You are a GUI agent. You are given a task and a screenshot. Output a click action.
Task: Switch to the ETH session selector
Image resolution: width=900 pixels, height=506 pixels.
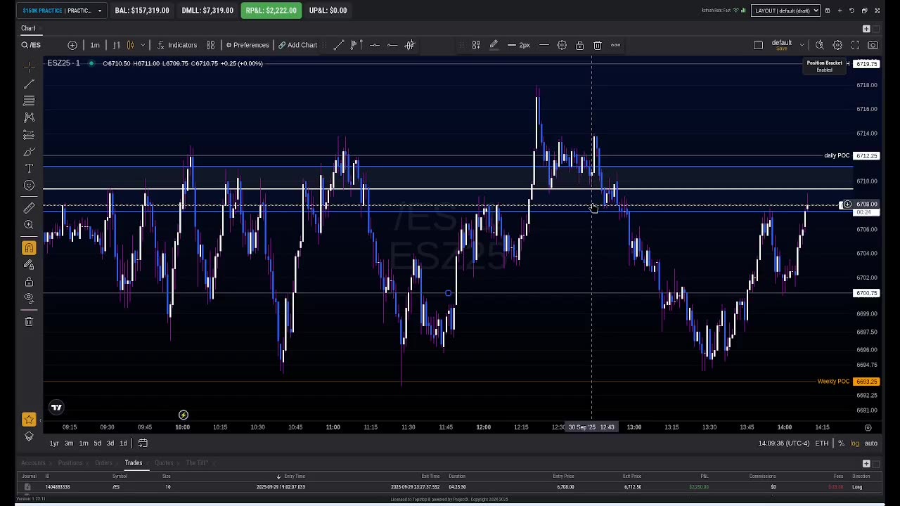[821, 443]
